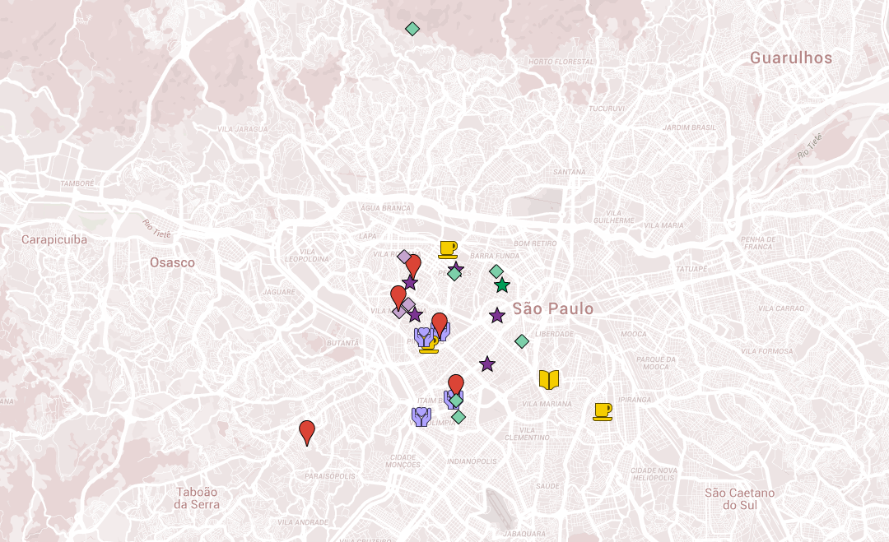This screenshot has width=889, height=542.
Task: Click the green diamond marker above Horto Florestal
Action: [x=412, y=28]
